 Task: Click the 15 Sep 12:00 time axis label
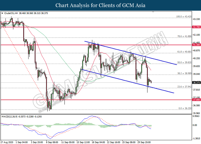point(83,142)
